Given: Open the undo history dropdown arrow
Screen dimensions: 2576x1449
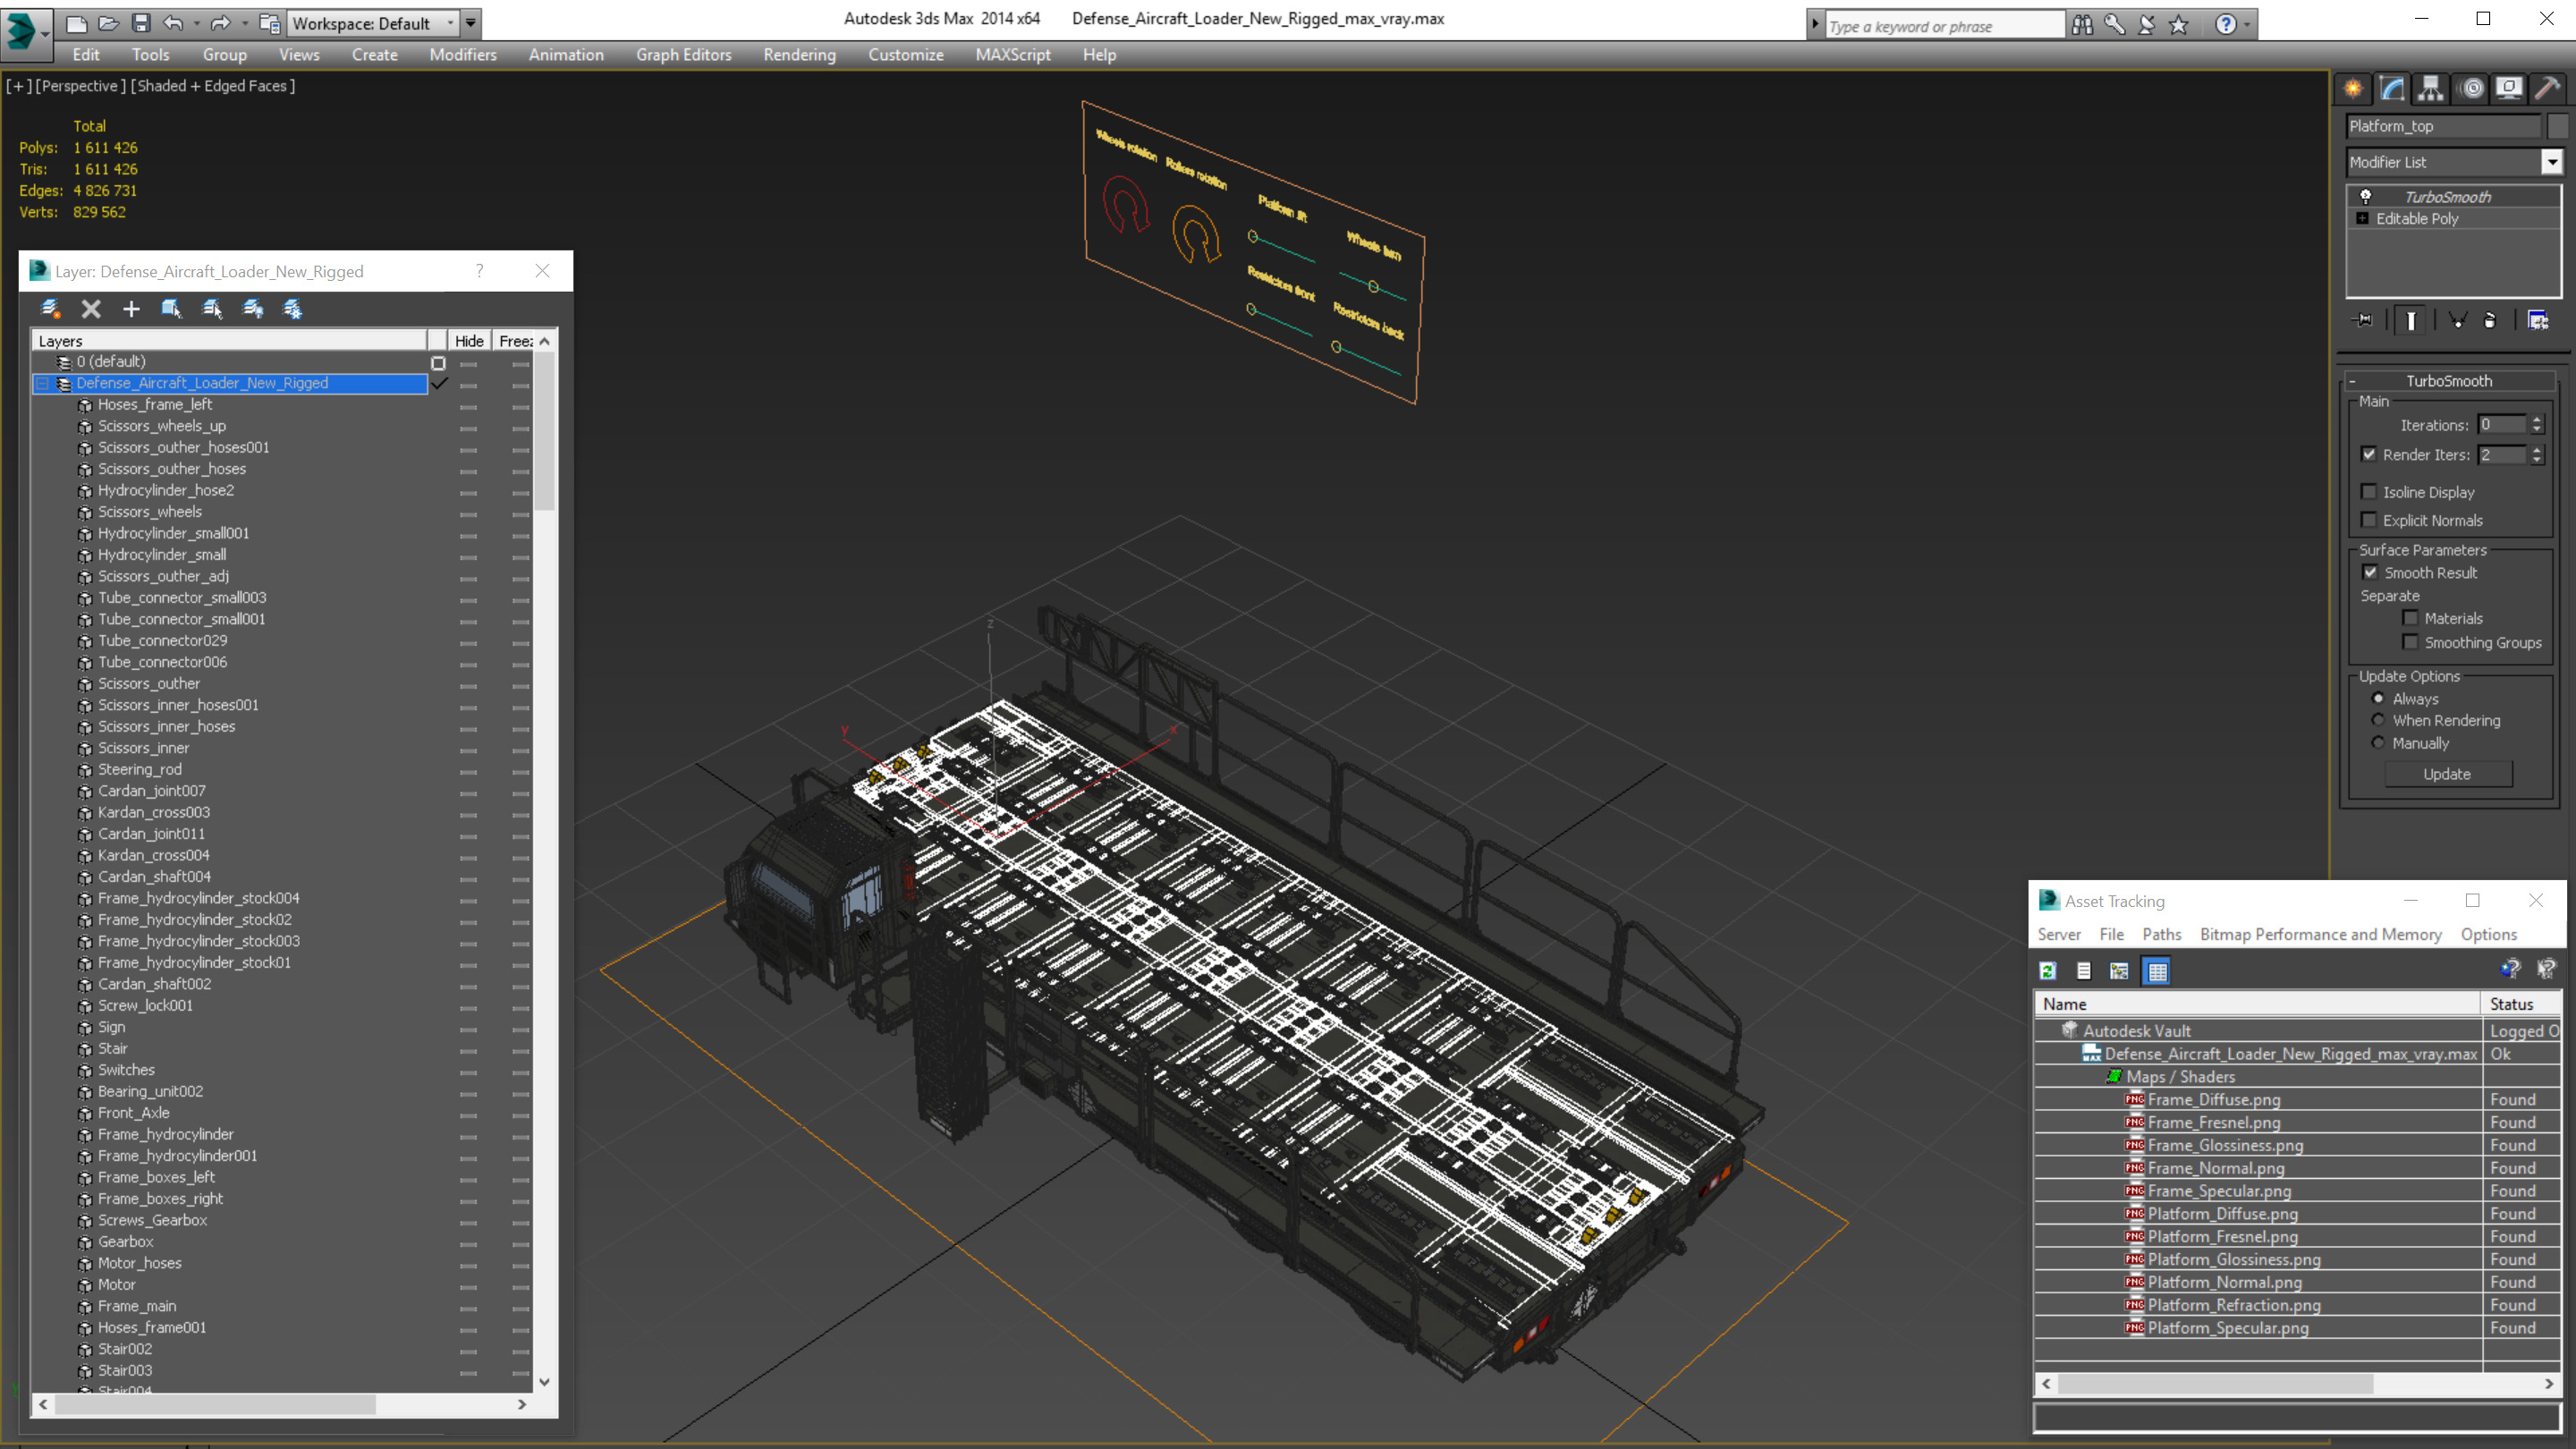Looking at the screenshot, I should pos(196,22).
